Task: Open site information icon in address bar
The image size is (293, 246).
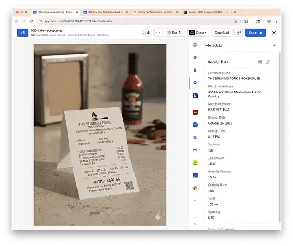Action: pyautogui.click(x=41, y=21)
